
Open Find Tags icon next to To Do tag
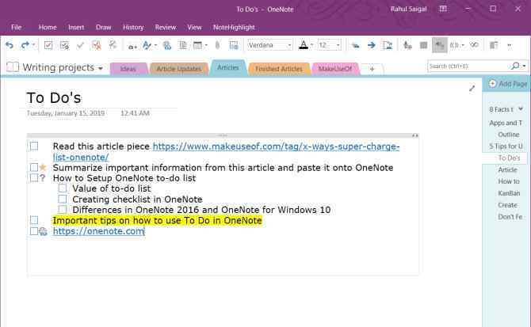click(x=64, y=45)
